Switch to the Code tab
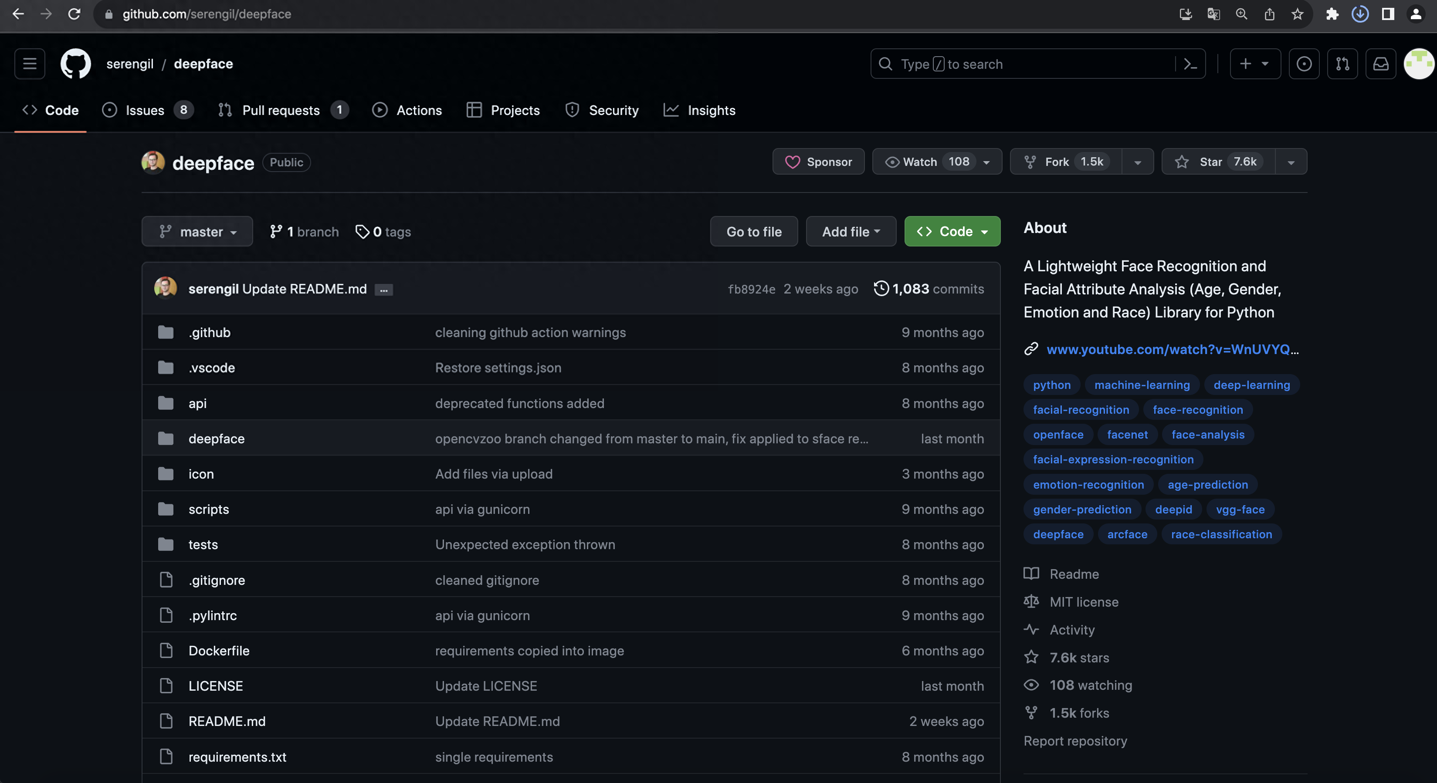The width and height of the screenshot is (1437, 783). [x=50, y=111]
